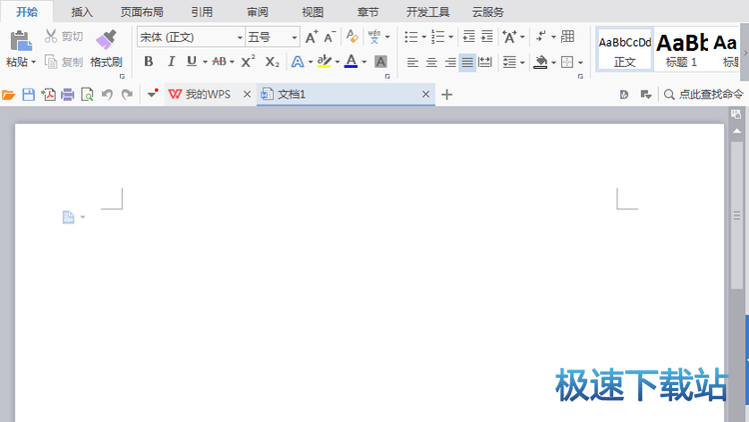Save document with floppy disk icon
The image size is (749, 422).
click(29, 95)
